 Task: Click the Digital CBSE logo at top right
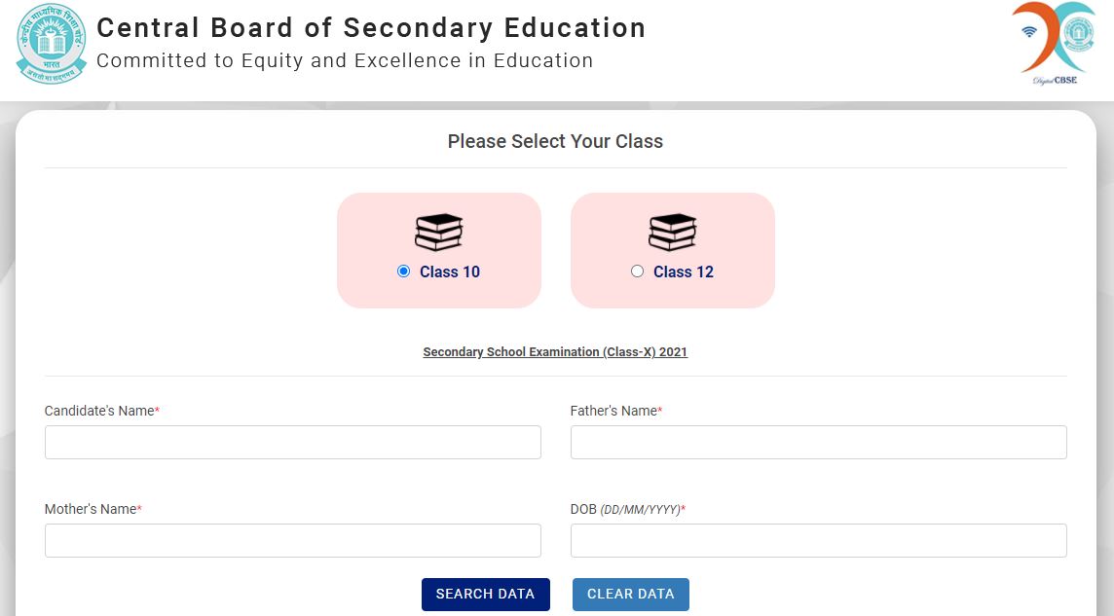pyautogui.click(x=1054, y=43)
